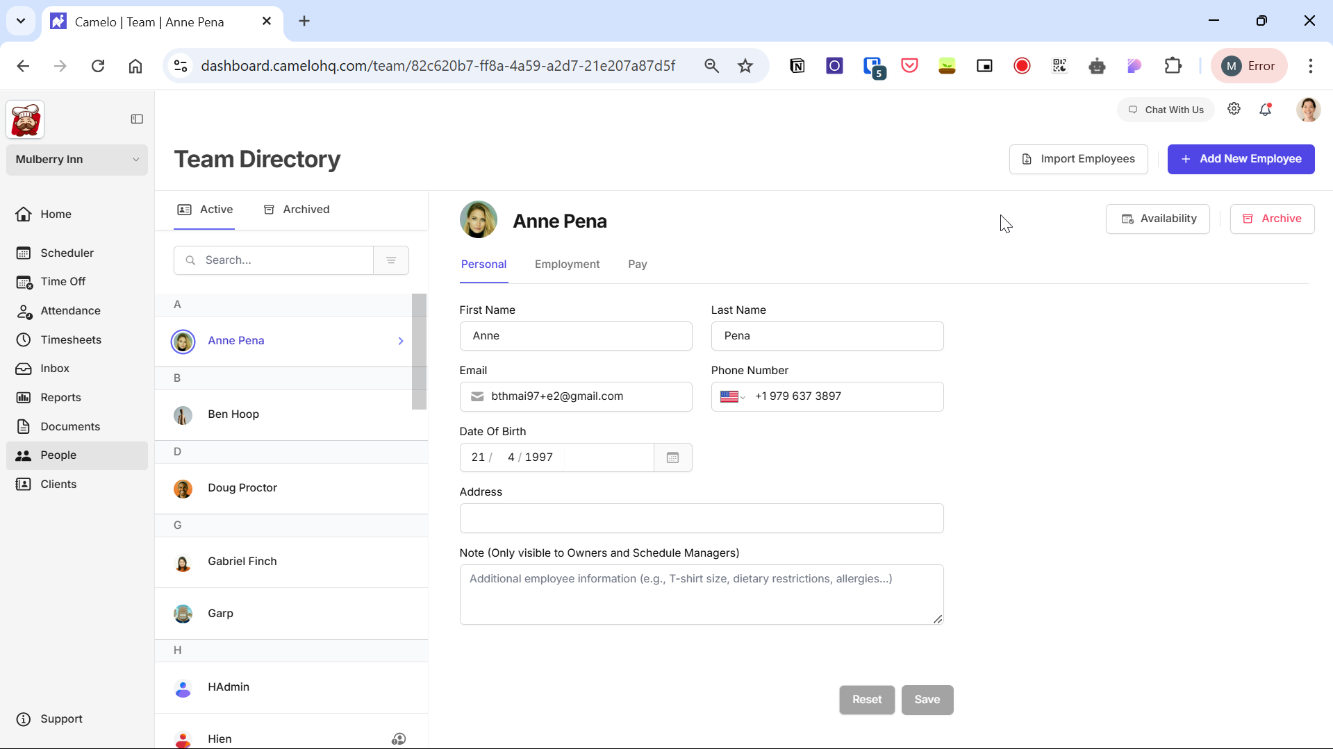
Task: Open Scheduler in the sidebar
Action: point(67,253)
